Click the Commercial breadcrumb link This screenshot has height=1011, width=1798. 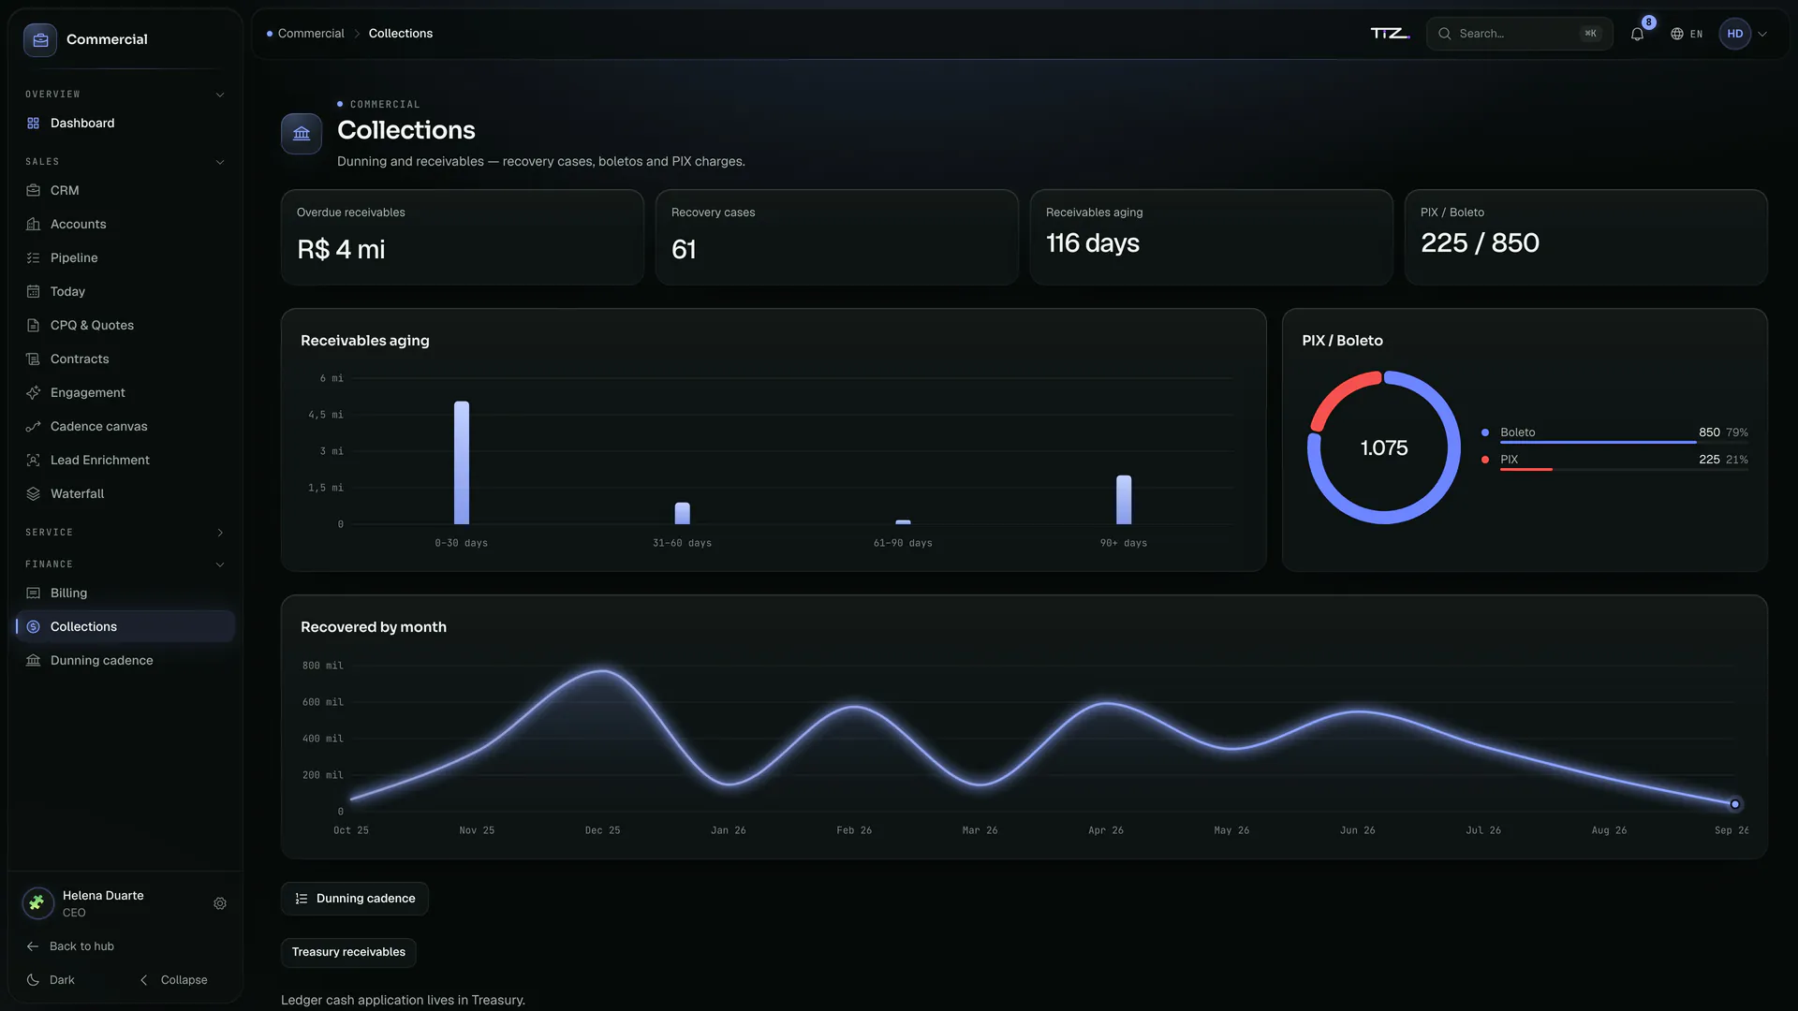(311, 34)
